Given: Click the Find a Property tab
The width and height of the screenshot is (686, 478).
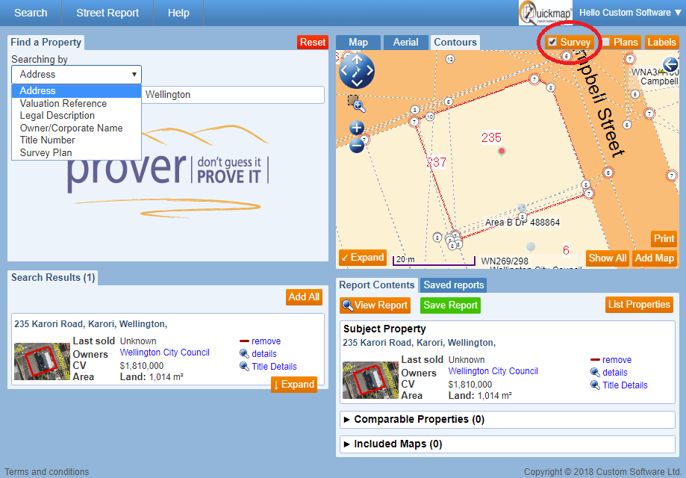Looking at the screenshot, I should pyautogui.click(x=46, y=43).
